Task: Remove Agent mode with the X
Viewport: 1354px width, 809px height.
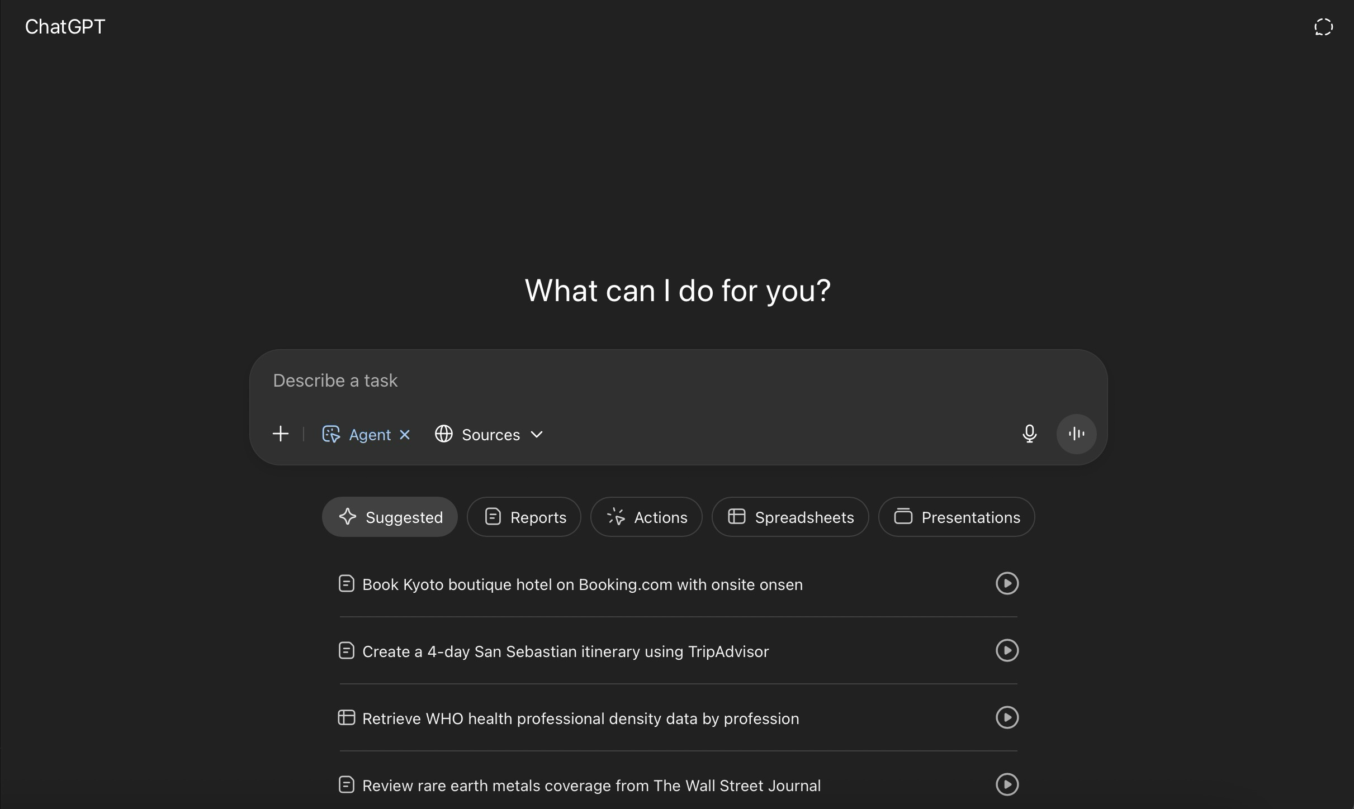Action: pyautogui.click(x=405, y=434)
